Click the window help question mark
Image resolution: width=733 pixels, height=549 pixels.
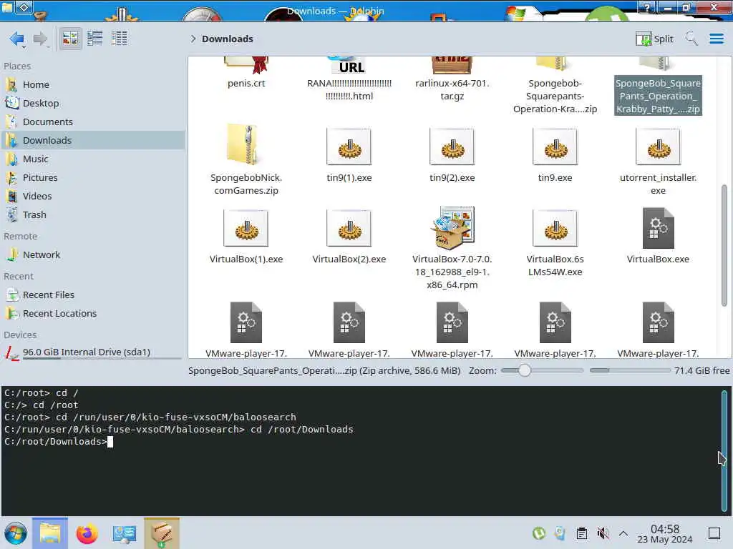click(647, 7)
